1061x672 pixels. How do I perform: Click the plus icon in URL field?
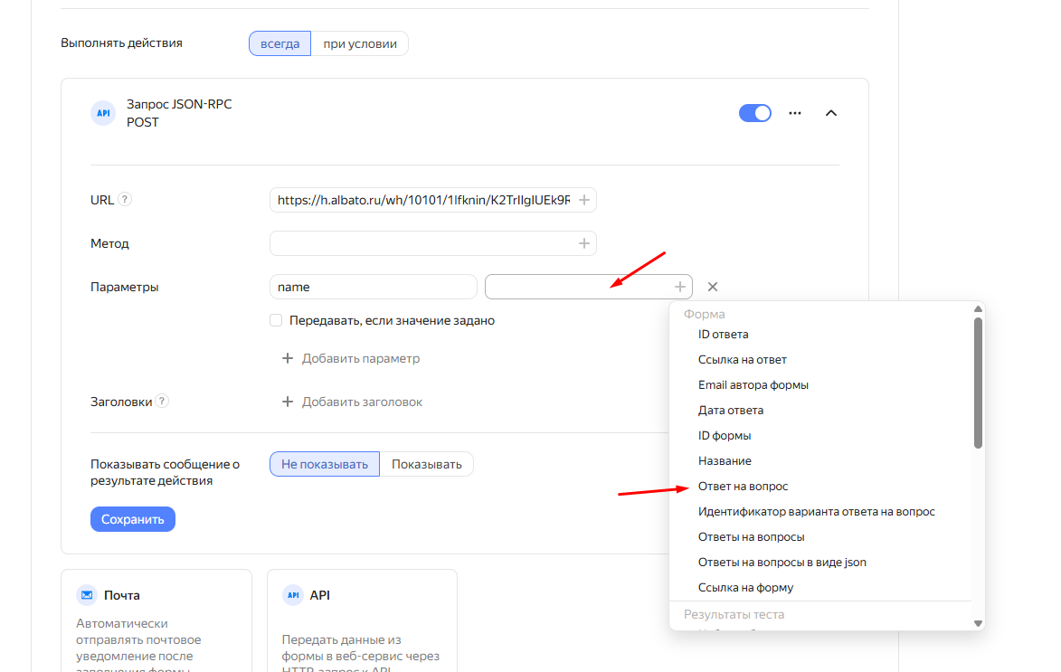click(584, 200)
